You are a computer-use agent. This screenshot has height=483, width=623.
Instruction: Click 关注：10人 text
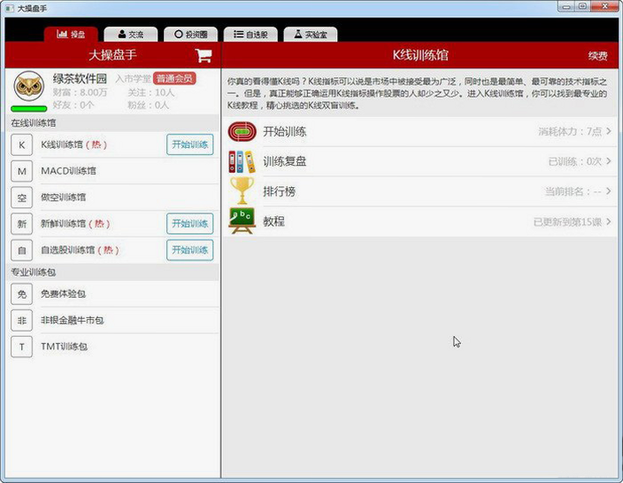coord(151,93)
